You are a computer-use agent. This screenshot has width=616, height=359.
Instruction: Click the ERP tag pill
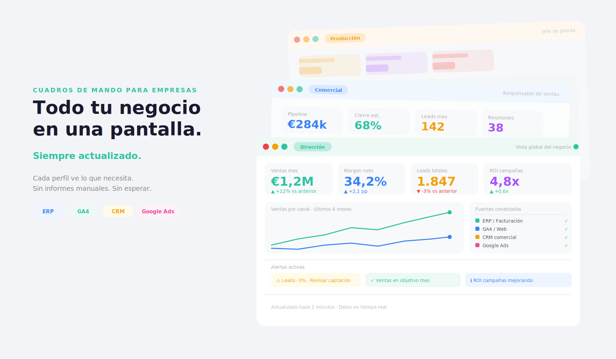(48, 211)
